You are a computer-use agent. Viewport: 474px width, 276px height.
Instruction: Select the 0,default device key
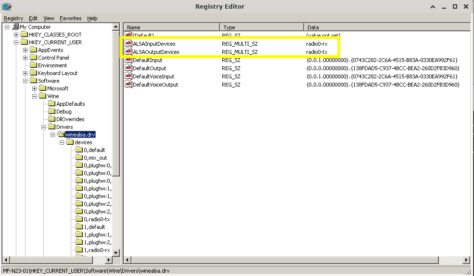tap(94, 150)
